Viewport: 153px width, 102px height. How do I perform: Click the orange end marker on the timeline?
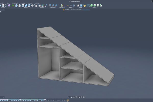tap(68, 100)
